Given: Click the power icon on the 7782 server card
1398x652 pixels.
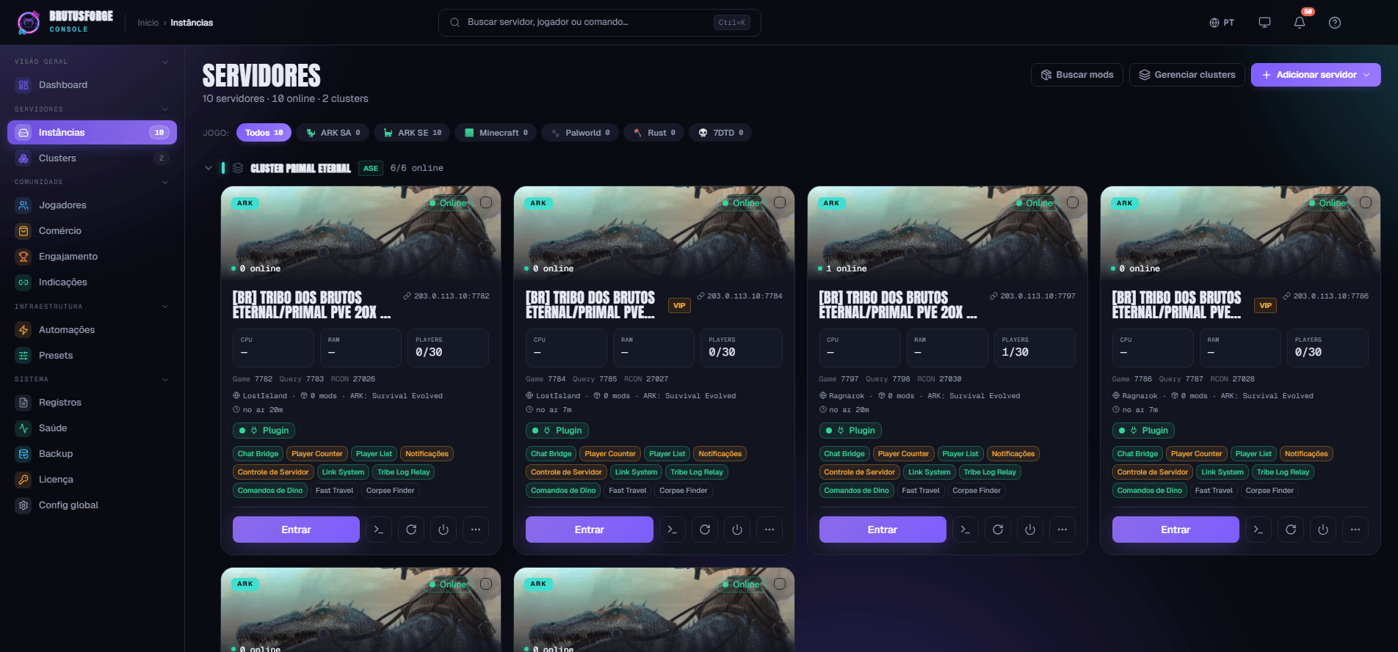Looking at the screenshot, I should click(443, 530).
